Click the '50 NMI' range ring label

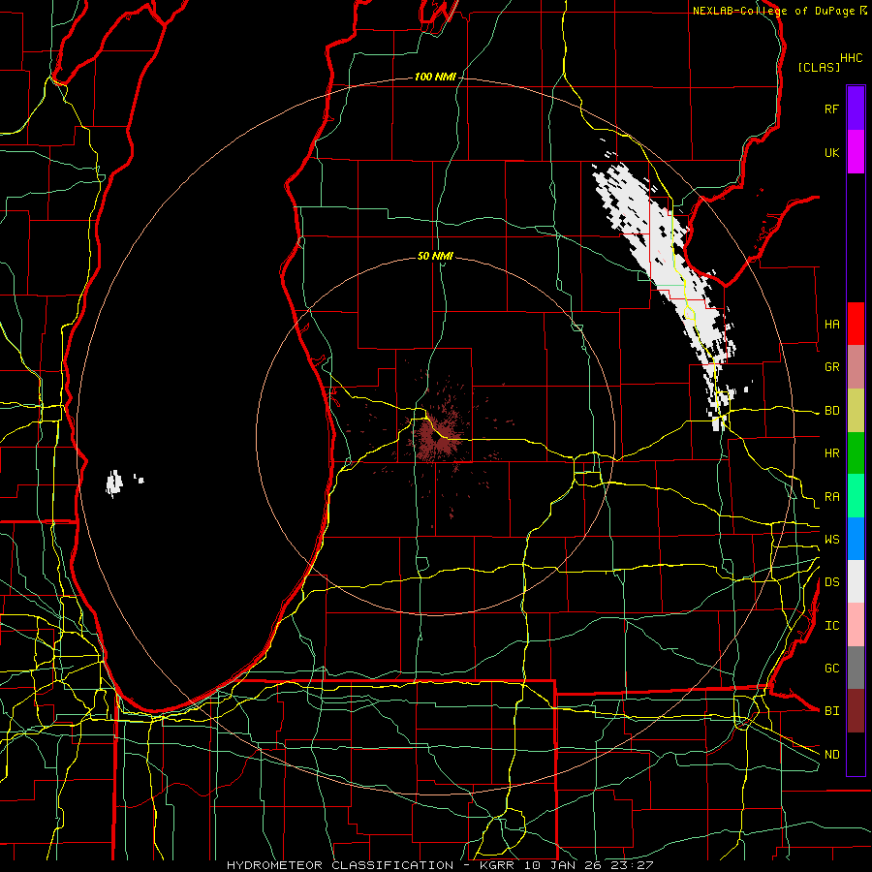coord(435,256)
